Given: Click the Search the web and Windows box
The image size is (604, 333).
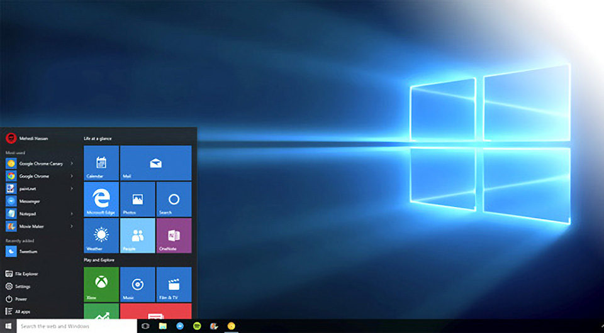Looking at the screenshot, I should [77, 326].
